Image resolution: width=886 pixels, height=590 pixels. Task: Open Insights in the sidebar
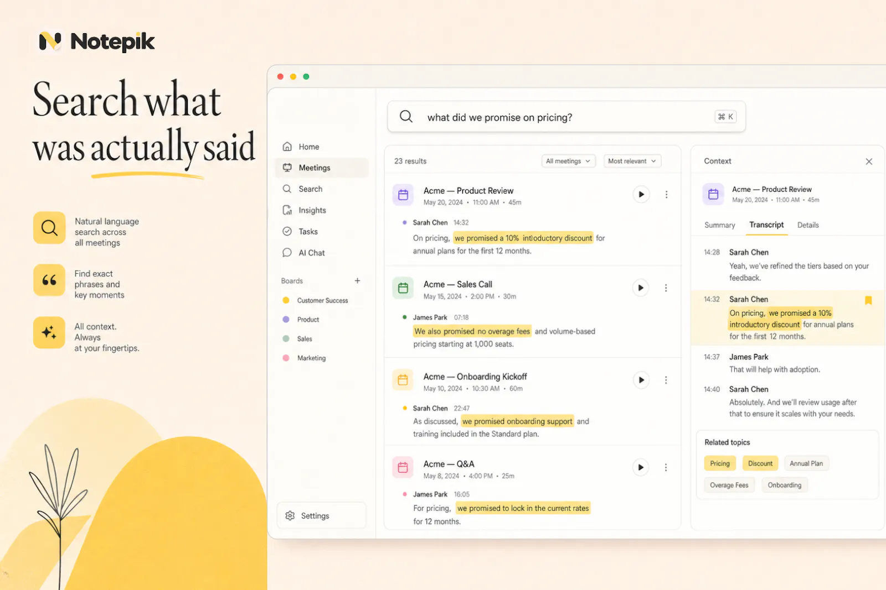click(322, 210)
